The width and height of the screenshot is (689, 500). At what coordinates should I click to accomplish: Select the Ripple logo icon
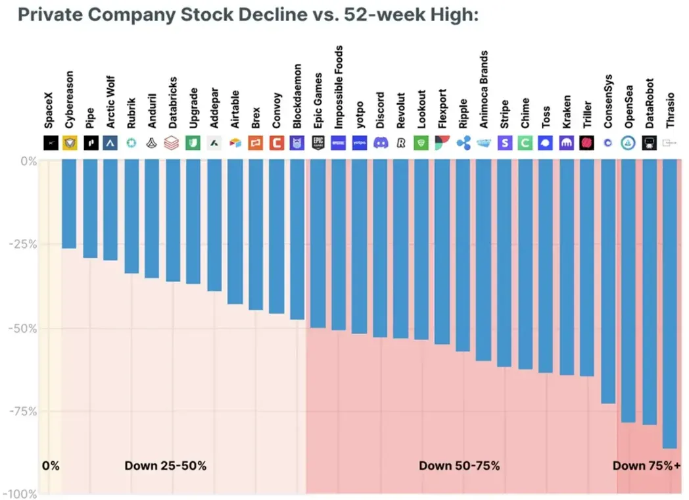tap(463, 142)
